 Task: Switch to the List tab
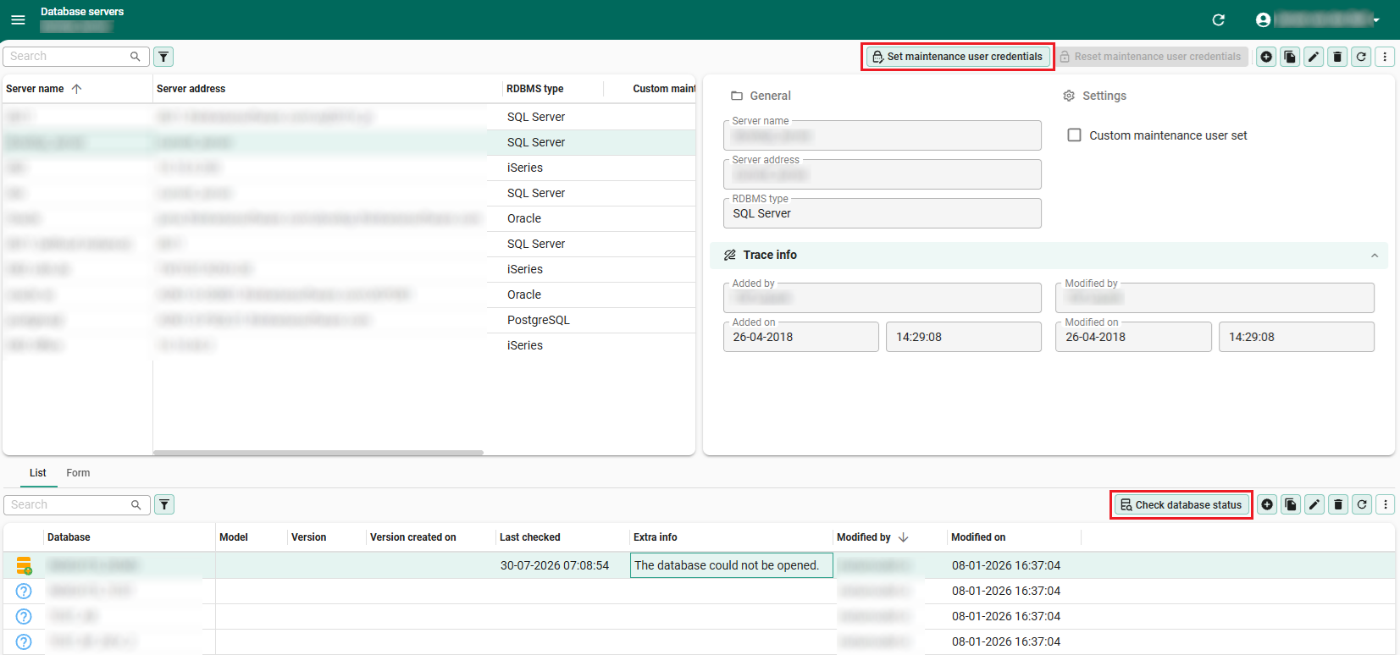click(x=38, y=473)
